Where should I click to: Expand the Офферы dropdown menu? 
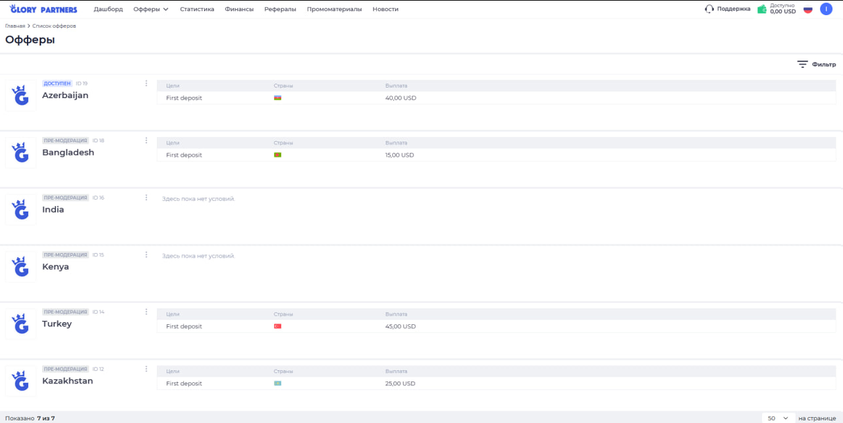tap(151, 9)
